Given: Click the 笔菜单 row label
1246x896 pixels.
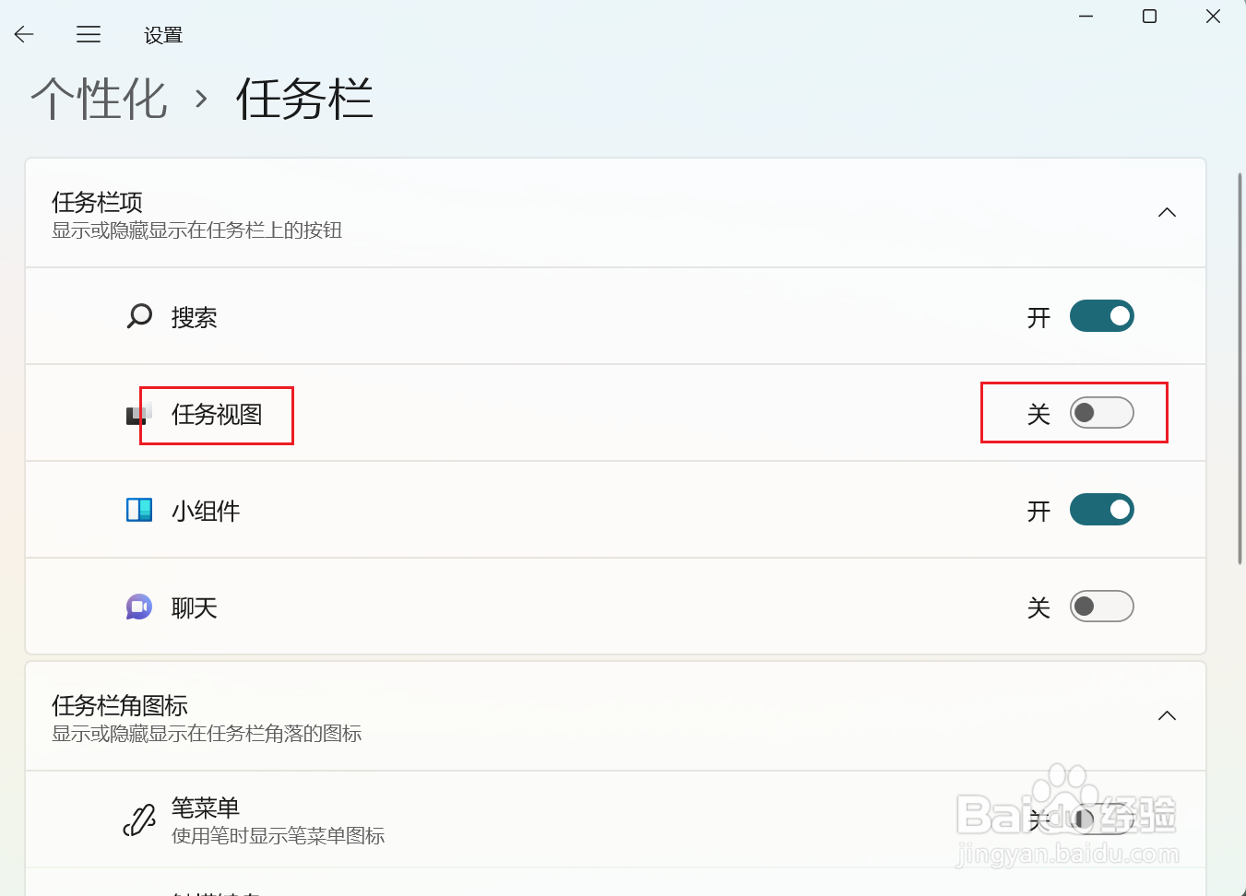Looking at the screenshot, I should [206, 808].
